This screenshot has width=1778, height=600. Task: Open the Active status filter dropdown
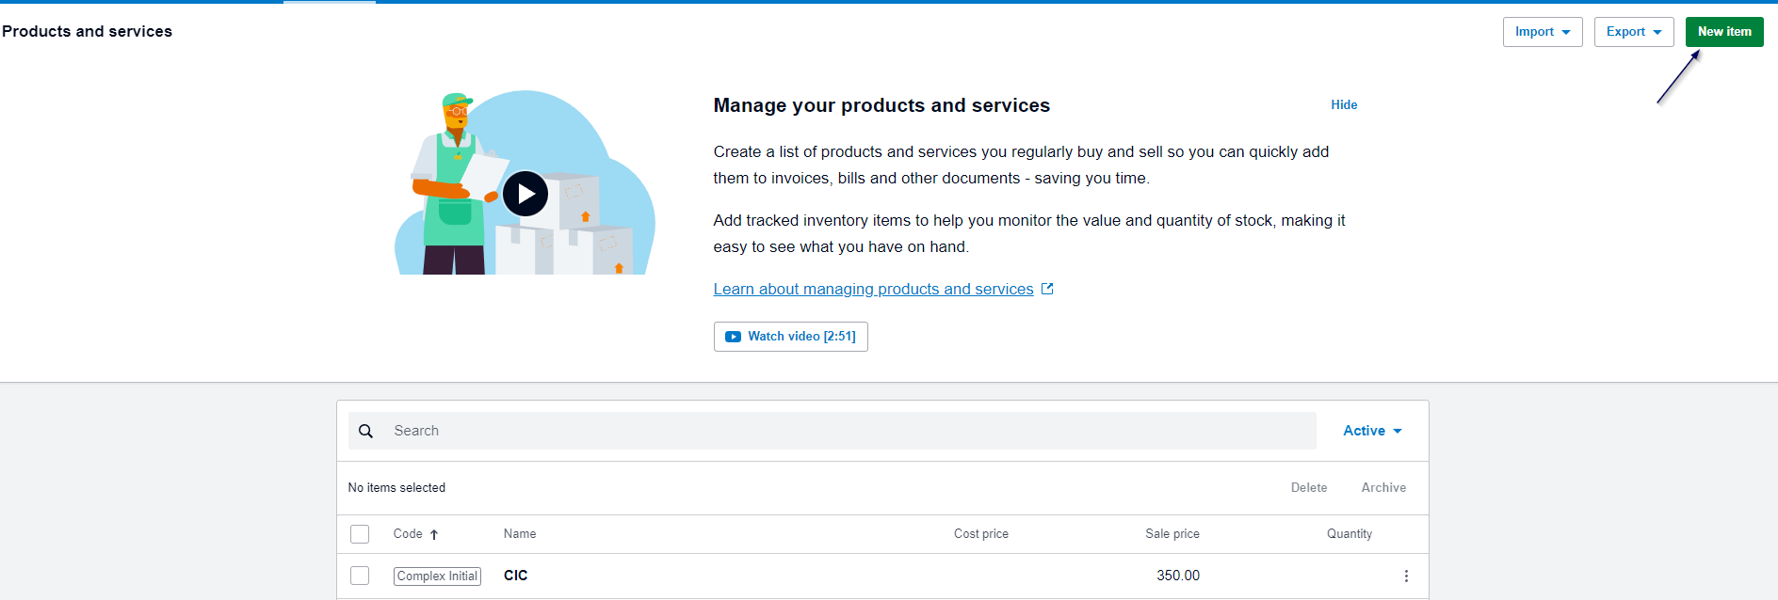tap(1371, 431)
